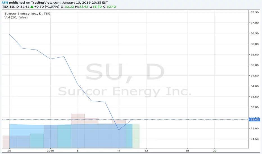The image size is (262, 154).
Task: Click the blue 32.42 current price tag
Action: [254, 120]
